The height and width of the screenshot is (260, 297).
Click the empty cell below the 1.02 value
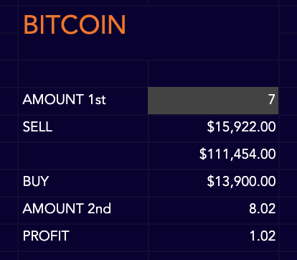[x=213, y=256]
